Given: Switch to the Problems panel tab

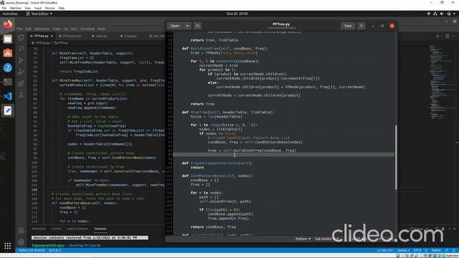Looking at the screenshot, I should click(39, 229).
